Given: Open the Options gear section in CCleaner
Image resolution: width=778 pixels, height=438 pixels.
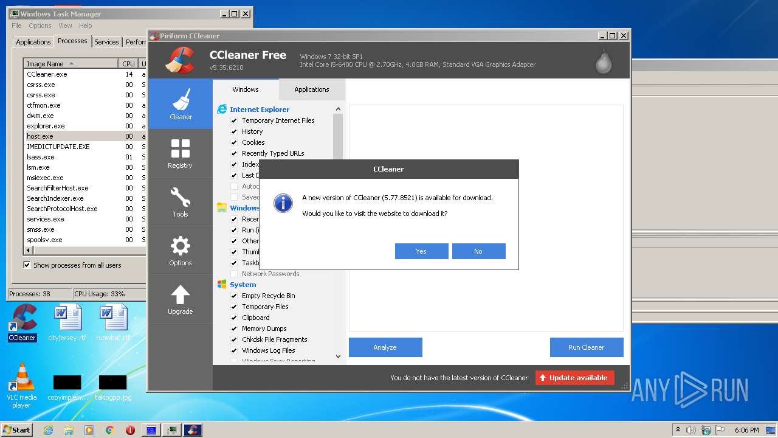Looking at the screenshot, I should point(181,250).
